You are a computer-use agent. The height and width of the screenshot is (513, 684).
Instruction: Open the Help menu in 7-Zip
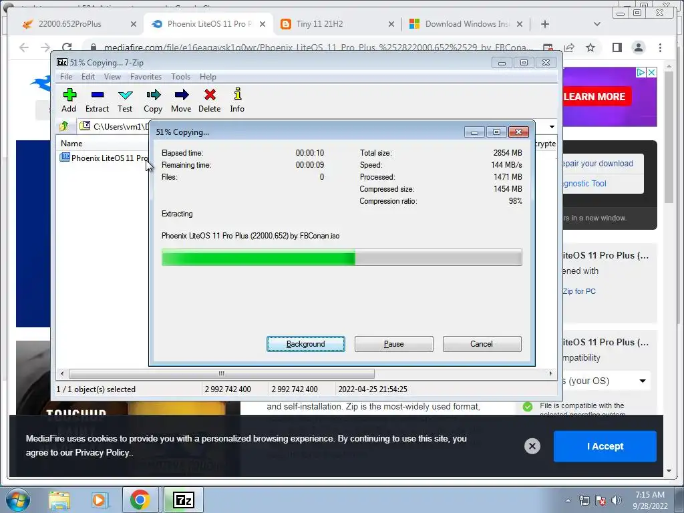pos(208,77)
